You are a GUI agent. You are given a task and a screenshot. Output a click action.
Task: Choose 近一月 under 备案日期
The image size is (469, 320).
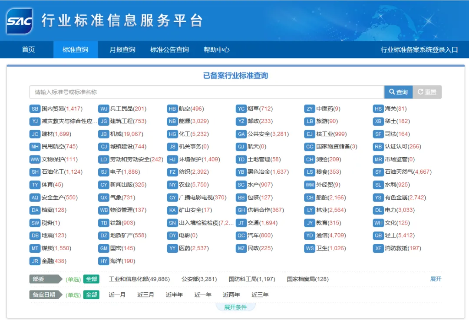point(116,294)
